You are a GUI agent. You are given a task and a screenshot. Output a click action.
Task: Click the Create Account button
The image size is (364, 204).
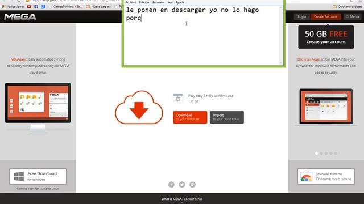tap(325, 16)
